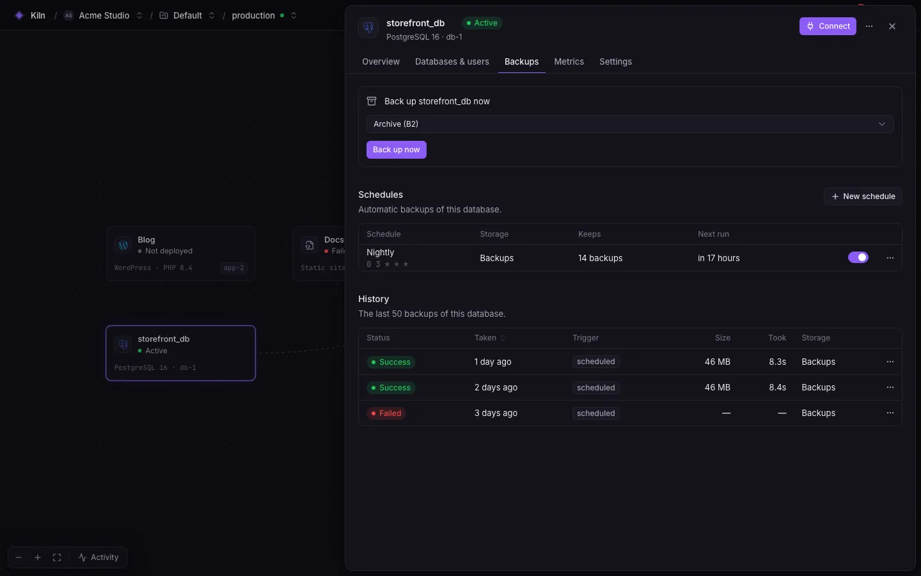Viewport: 921px width, 576px height.
Task: Click the Failed status badge
Action: (386, 413)
